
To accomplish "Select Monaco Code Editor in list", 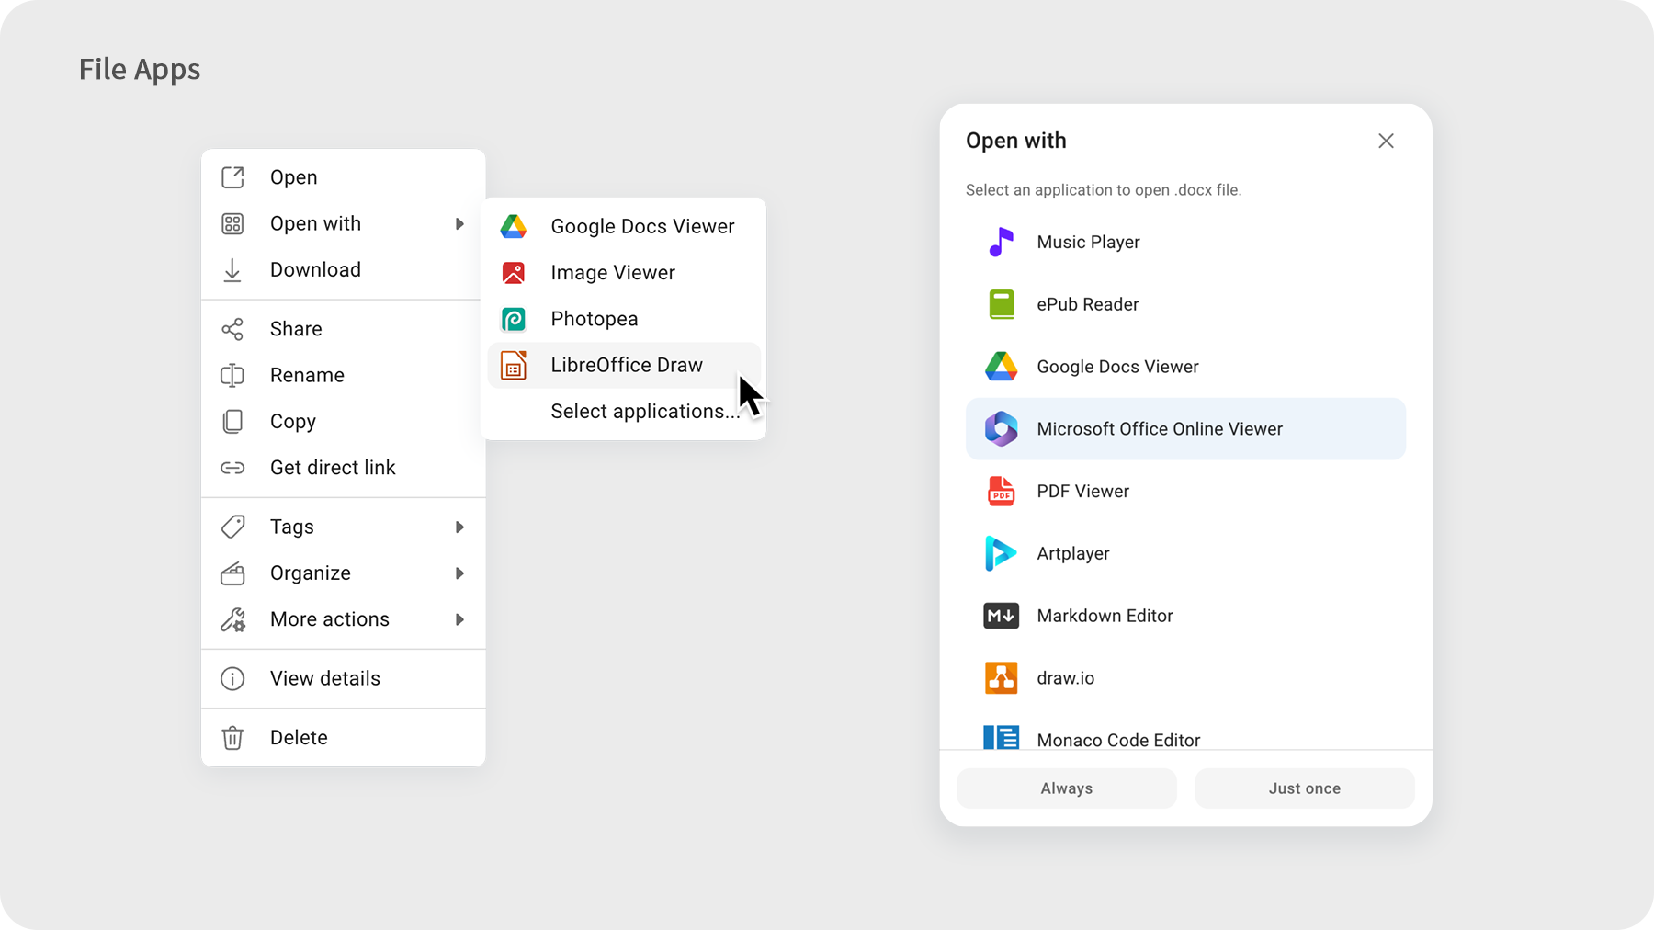I will coord(1185,732).
